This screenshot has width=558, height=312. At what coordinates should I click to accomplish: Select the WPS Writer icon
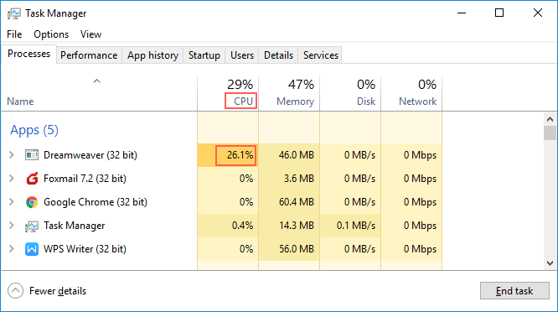(32, 249)
